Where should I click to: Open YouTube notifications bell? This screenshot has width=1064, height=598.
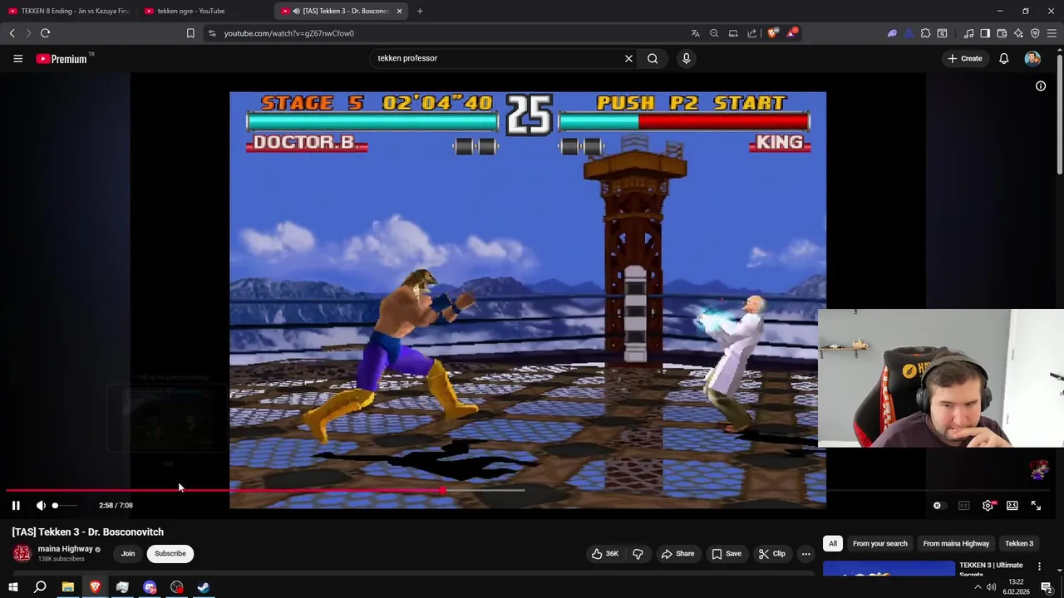1003,58
